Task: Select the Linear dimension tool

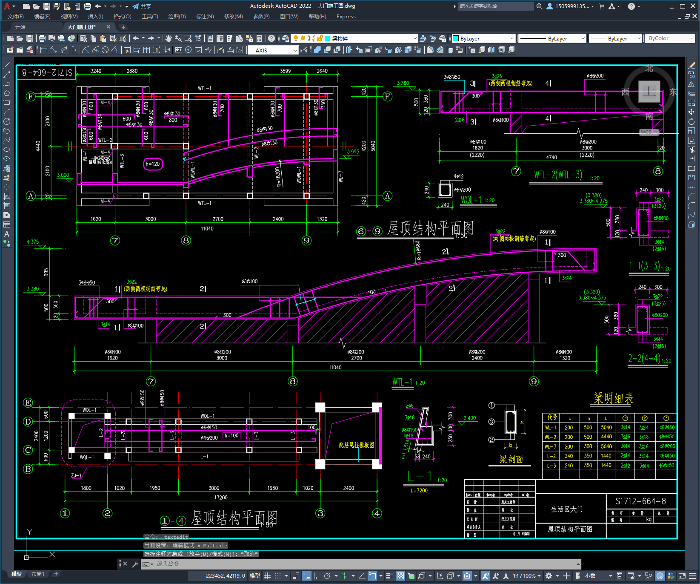Action: (x=43, y=50)
